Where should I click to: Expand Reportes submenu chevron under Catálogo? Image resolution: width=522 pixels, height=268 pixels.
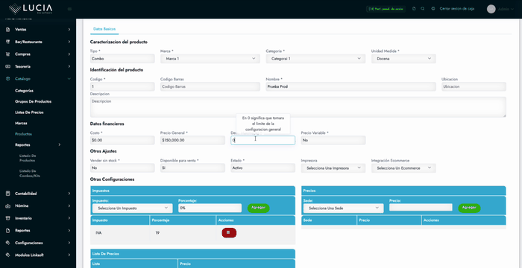click(60, 144)
